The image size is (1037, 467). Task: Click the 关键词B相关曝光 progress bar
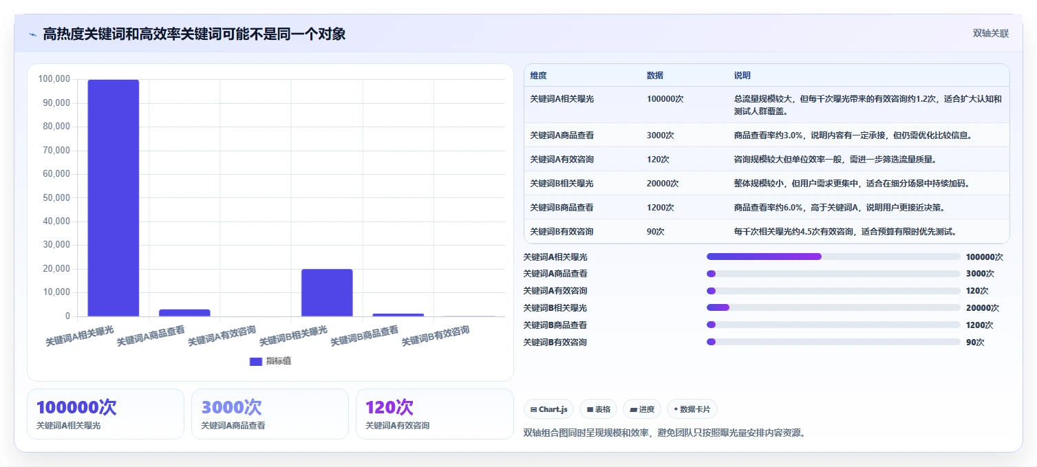tap(833, 308)
